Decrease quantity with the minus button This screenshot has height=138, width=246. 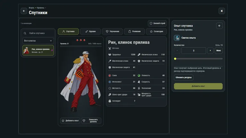click(177, 50)
